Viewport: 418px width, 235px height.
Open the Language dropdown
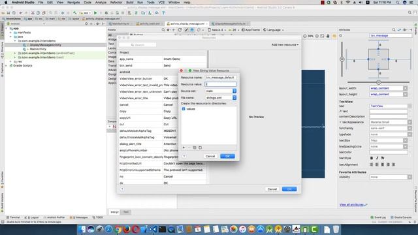[273, 30]
